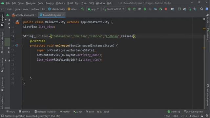The height and width of the screenshot is (118, 210).
Task: Switch to the activity_main.xml tab
Action: coord(24,15)
